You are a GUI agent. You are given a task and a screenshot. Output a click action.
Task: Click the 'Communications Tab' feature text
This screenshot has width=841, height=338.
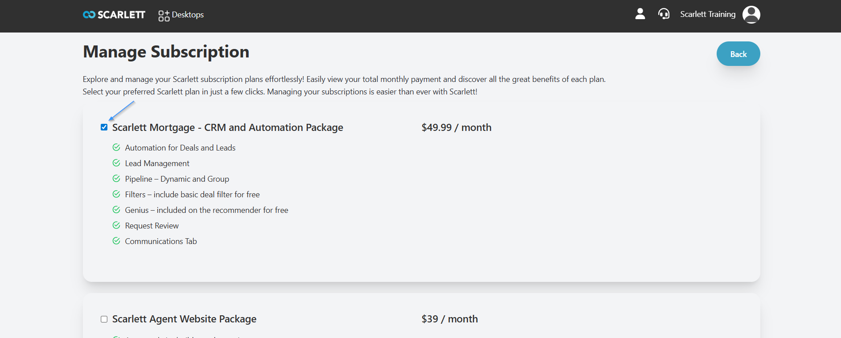(x=161, y=241)
